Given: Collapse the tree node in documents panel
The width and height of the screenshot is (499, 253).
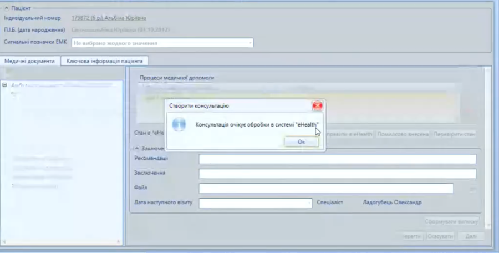Looking at the screenshot, I should tap(5, 85).
